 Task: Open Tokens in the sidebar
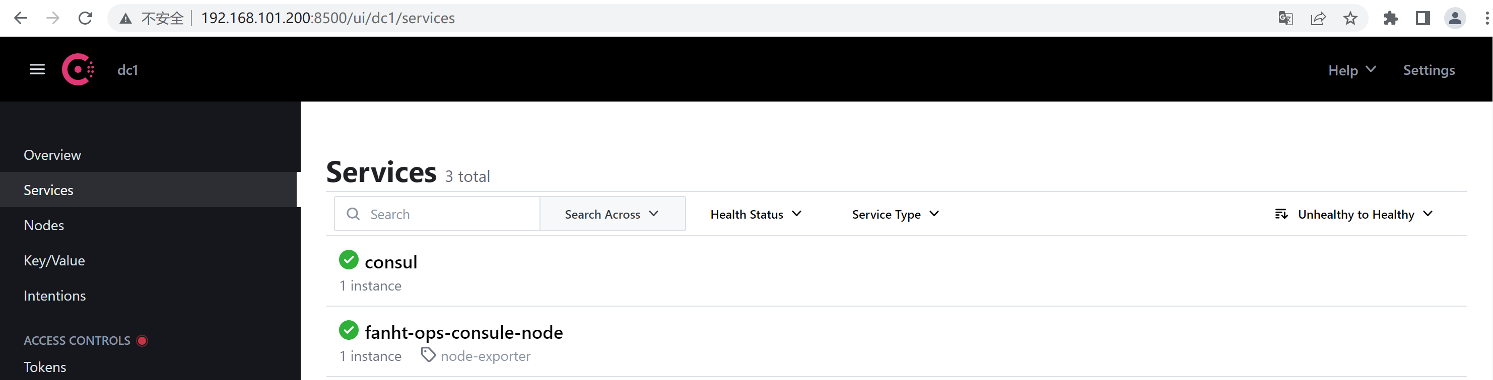point(45,367)
